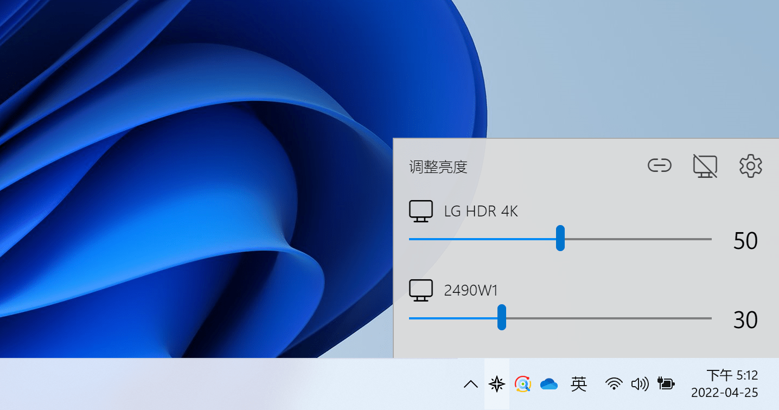Switch input method via the 英 indicator
Viewport: 779px width, 410px height.
point(579,385)
